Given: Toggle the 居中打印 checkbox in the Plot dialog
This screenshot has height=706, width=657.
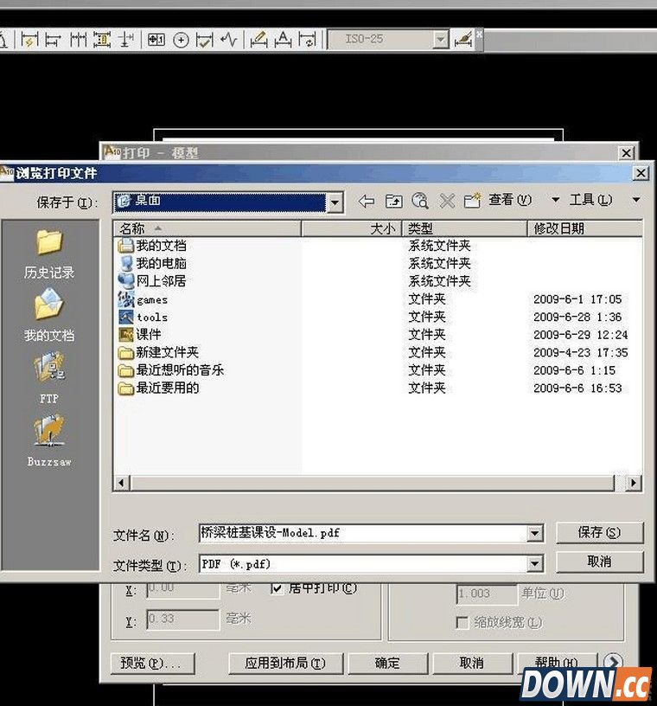Looking at the screenshot, I should [x=277, y=588].
